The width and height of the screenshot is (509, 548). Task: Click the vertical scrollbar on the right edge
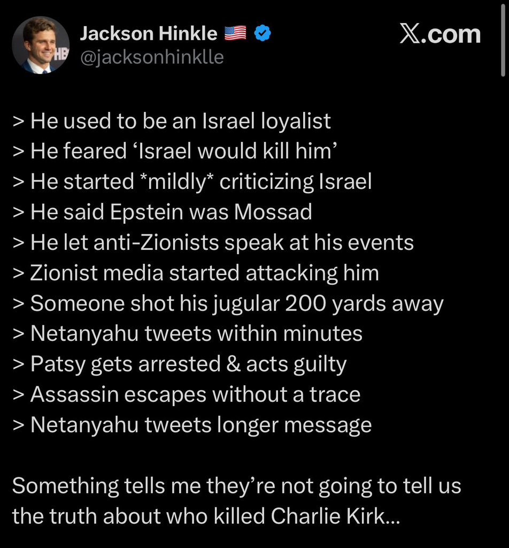(503, 39)
